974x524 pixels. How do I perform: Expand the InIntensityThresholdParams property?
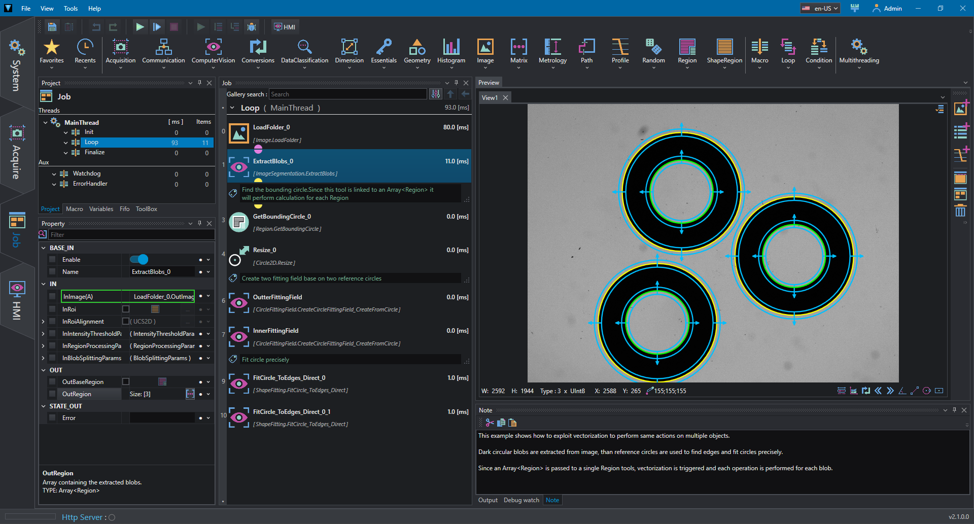(x=43, y=334)
